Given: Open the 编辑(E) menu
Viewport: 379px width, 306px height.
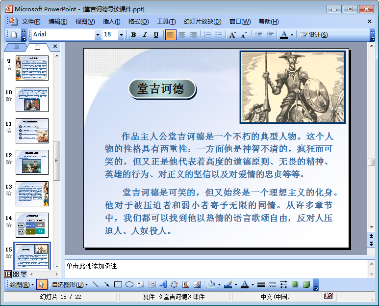Looking at the screenshot, I should [x=58, y=22].
